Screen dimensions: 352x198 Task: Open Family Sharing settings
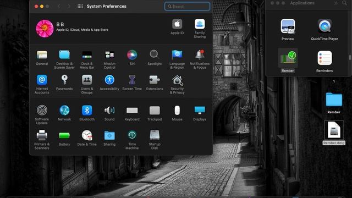[200, 29]
